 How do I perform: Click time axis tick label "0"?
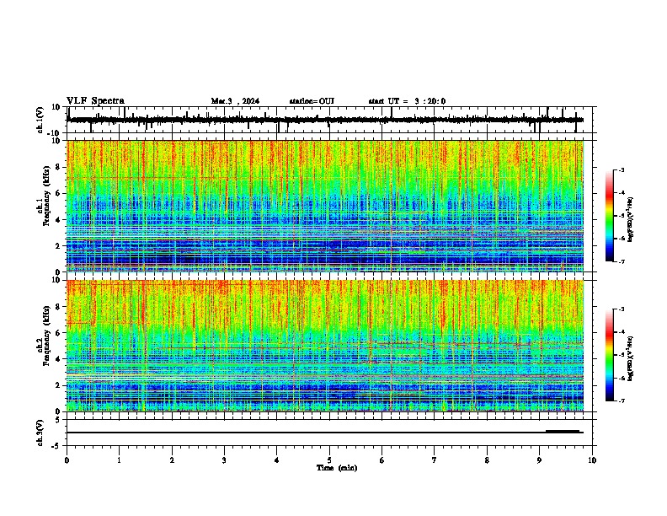[67, 460]
